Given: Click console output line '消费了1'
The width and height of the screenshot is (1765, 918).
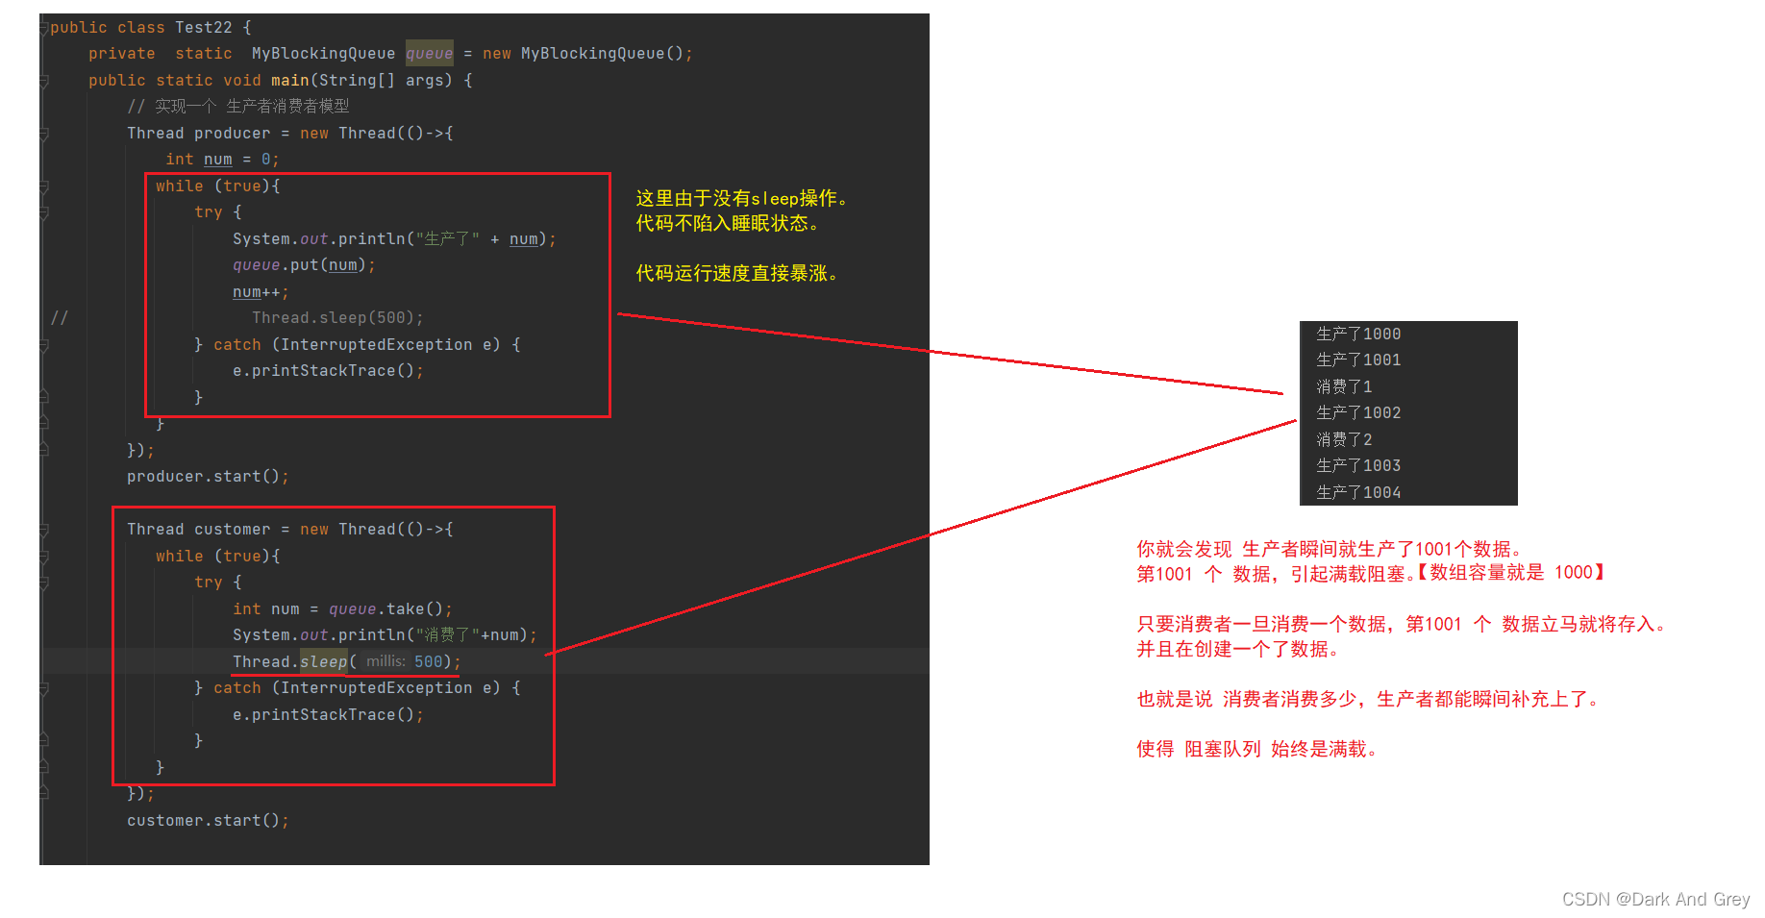Looking at the screenshot, I should click(x=1344, y=387).
